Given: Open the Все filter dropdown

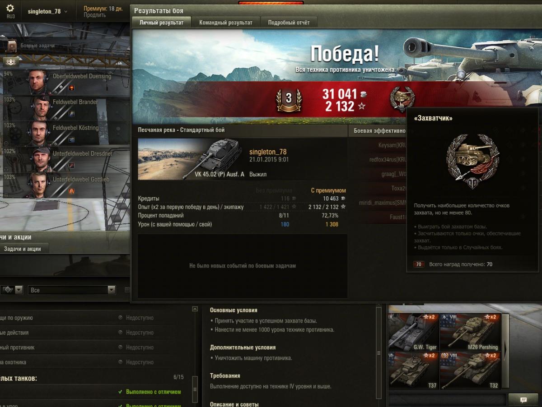Looking at the screenshot, I should coord(72,290).
